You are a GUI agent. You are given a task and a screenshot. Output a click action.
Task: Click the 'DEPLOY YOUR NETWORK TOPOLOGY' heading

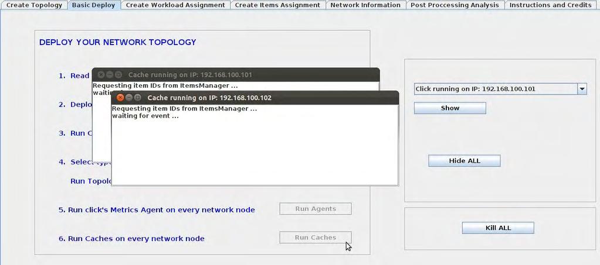coord(117,42)
